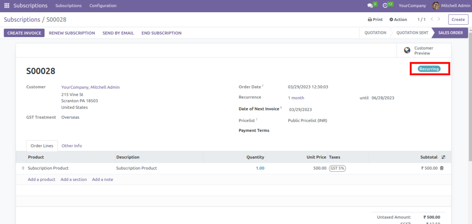
Task: Click the Recurrence 1 month field
Action: coord(296,98)
